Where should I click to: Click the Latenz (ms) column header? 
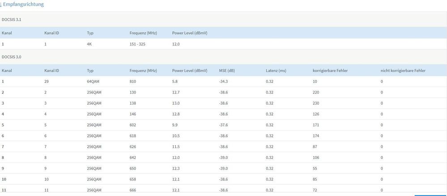pyautogui.click(x=276, y=71)
